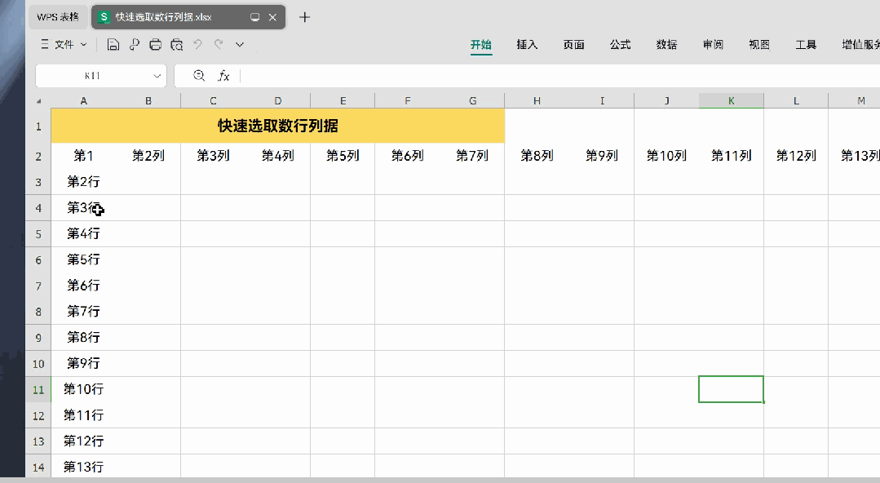Open a new tab with plus button
Image resolution: width=880 pixels, height=483 pixels.
coord(304,17)
